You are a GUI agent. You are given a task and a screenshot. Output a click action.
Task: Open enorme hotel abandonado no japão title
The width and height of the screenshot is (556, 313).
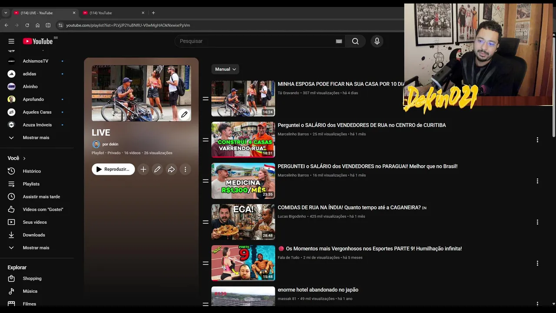[x=318, y=290]
